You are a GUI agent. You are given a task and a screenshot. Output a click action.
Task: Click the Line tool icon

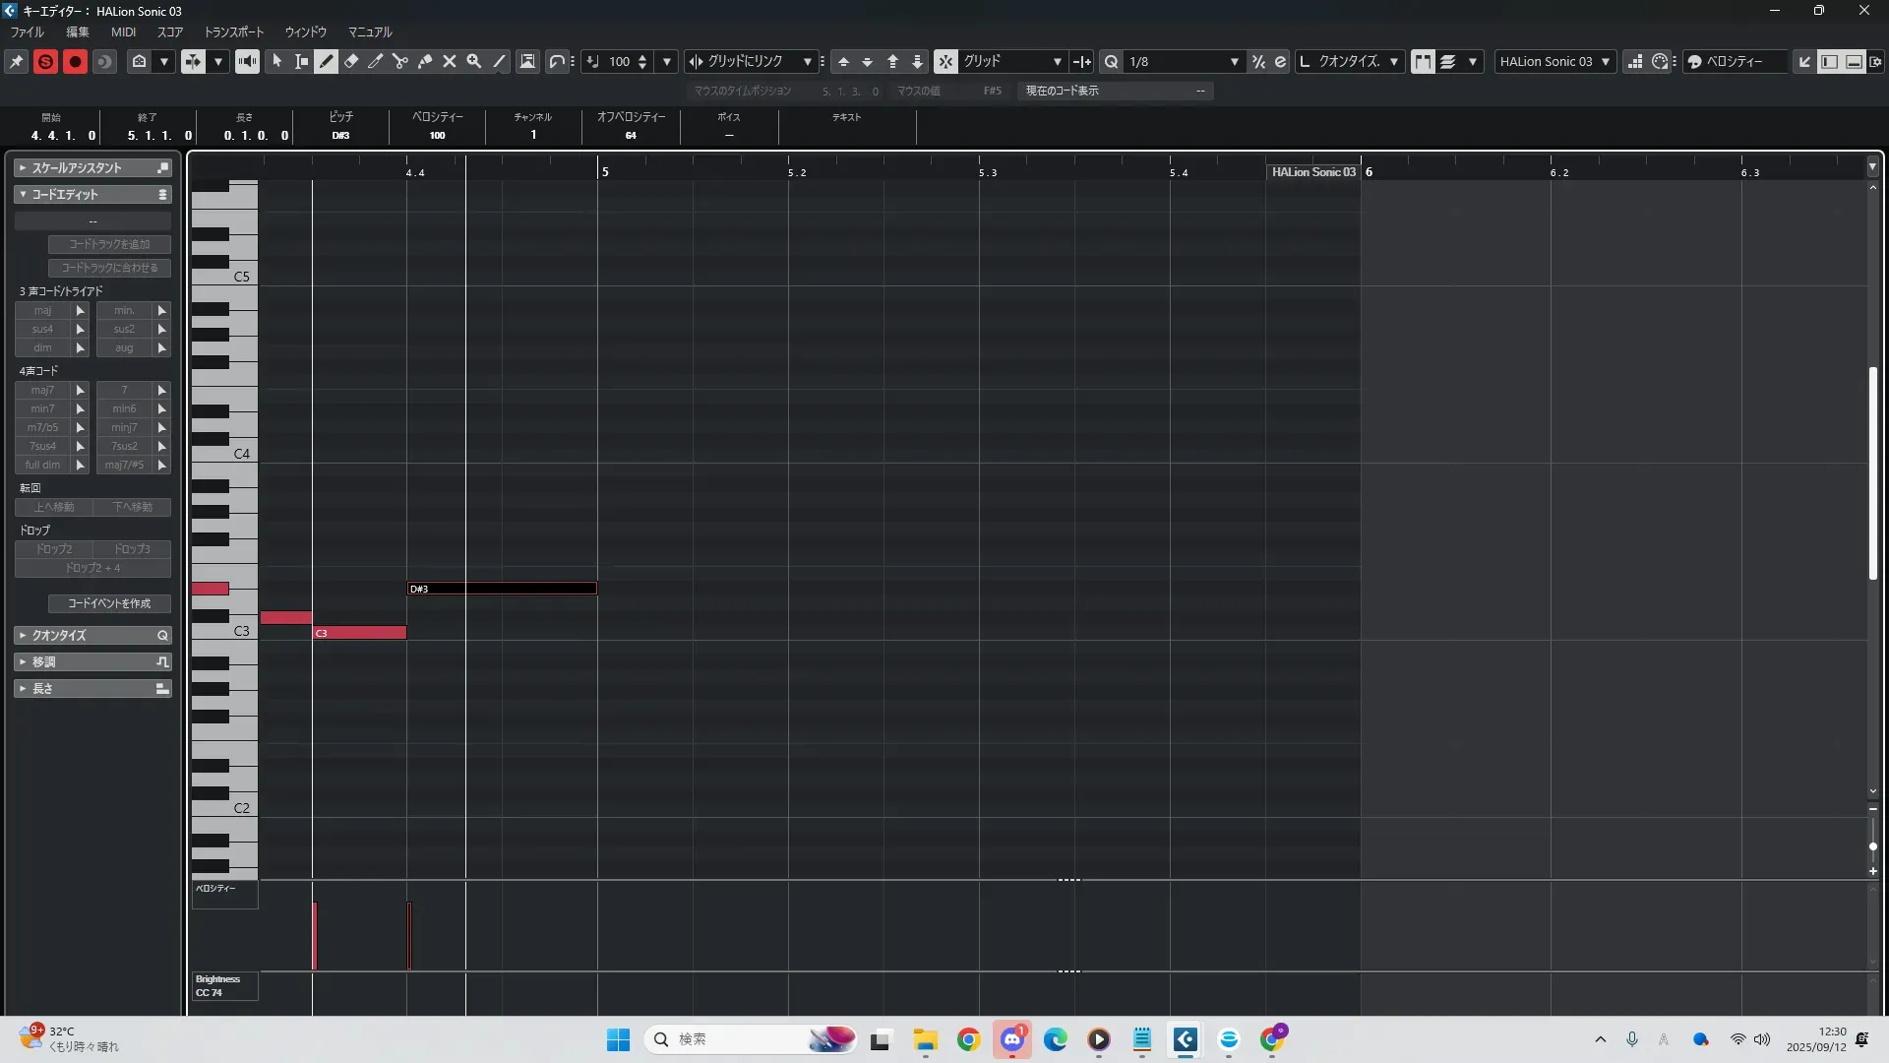(x=499, y=61)
